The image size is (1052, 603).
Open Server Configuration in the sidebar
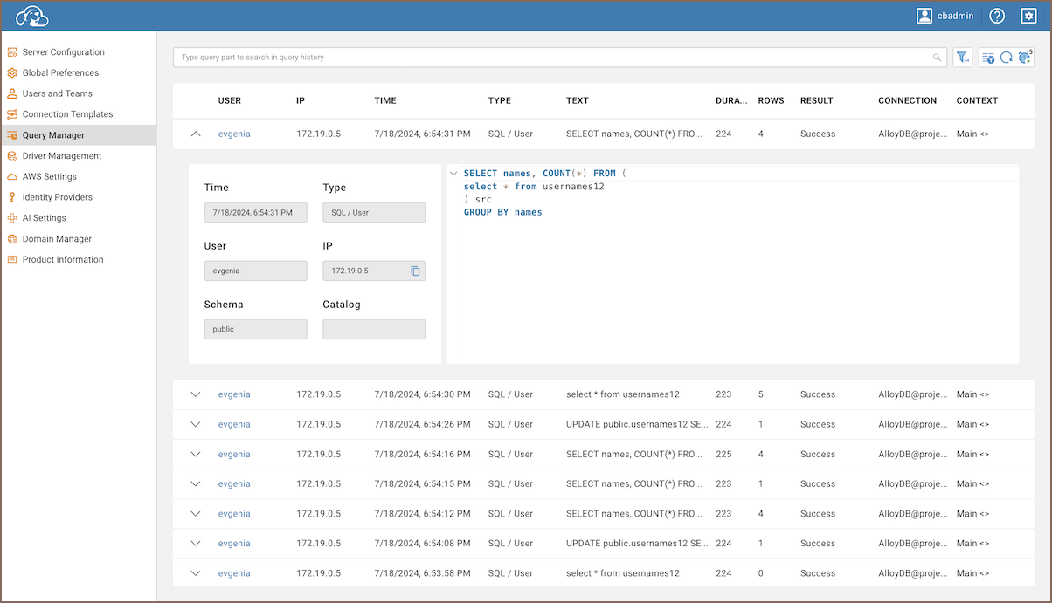point(63,52)
